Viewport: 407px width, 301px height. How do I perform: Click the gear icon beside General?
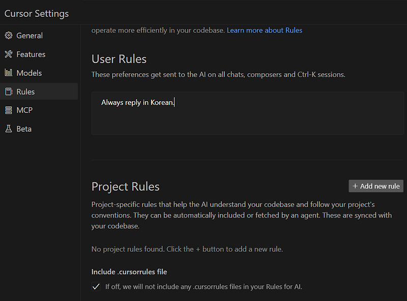coord(8,36)
